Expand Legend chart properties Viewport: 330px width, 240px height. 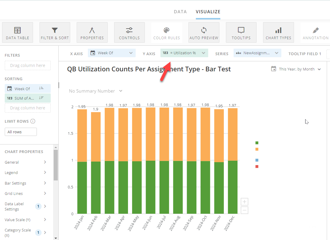click(x=25, y=172)
